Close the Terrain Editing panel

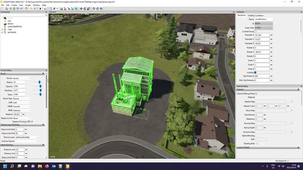click(x=46, y=70)
